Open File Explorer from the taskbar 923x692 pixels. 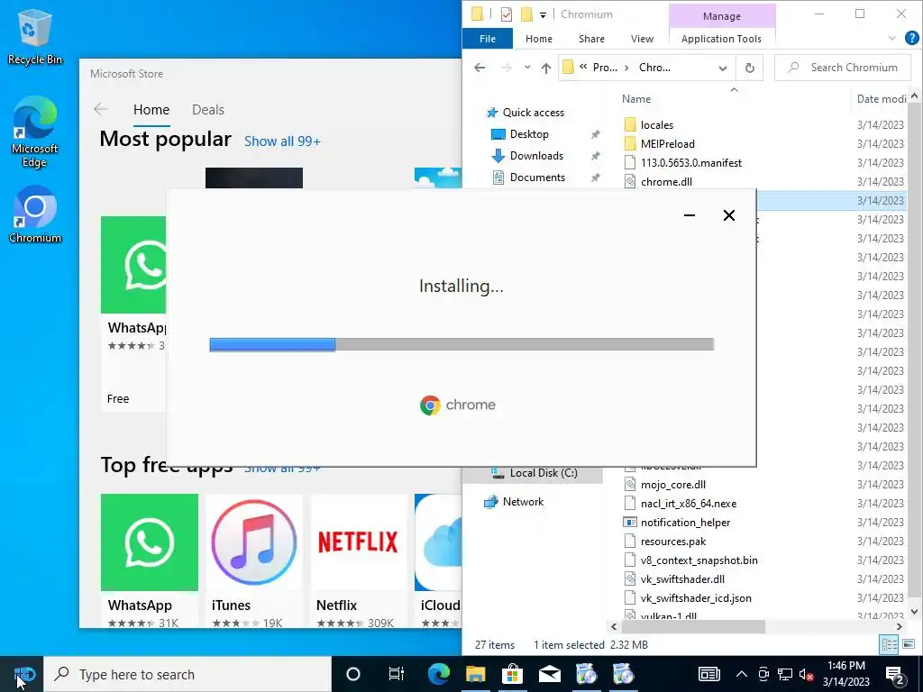(x=476, y=674)
